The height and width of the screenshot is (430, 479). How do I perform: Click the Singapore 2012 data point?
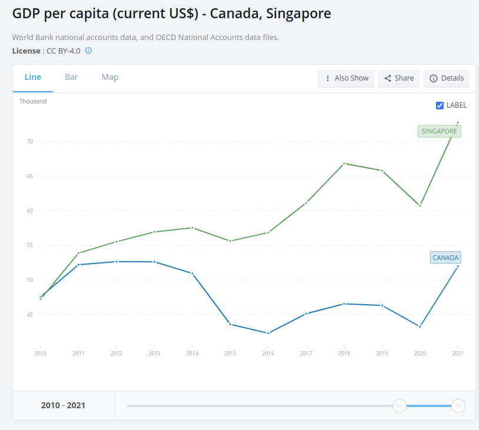coord(117,242)
